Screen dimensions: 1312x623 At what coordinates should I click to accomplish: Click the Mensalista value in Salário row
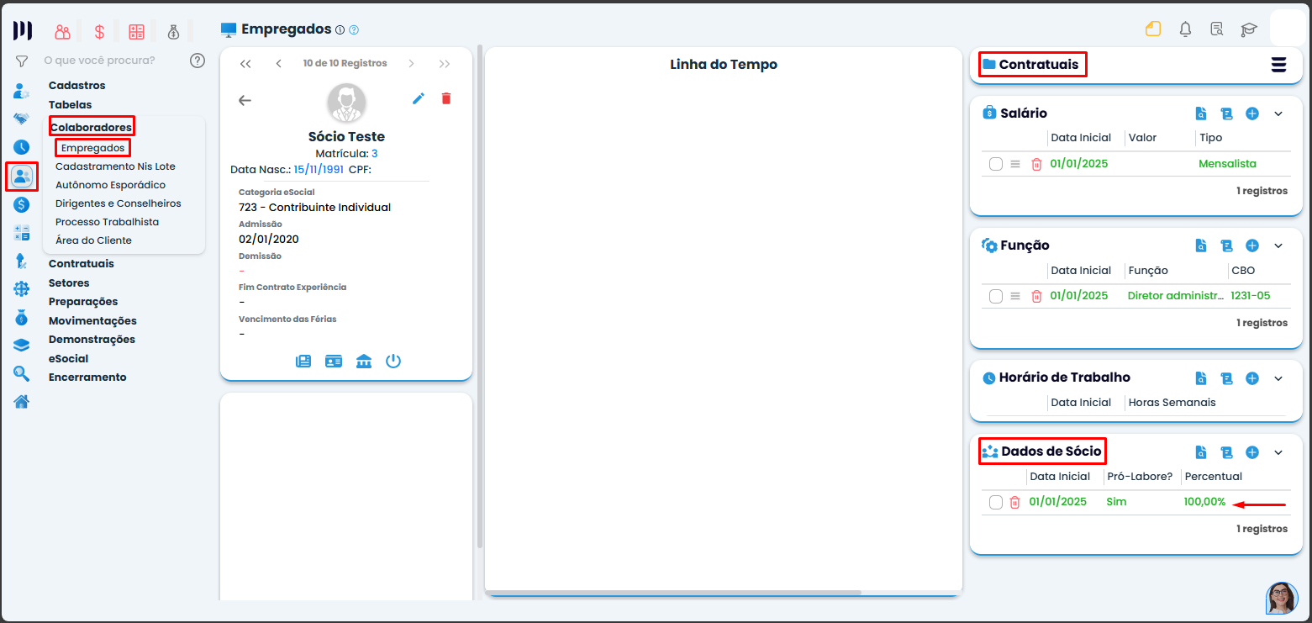coord(1227,164)
